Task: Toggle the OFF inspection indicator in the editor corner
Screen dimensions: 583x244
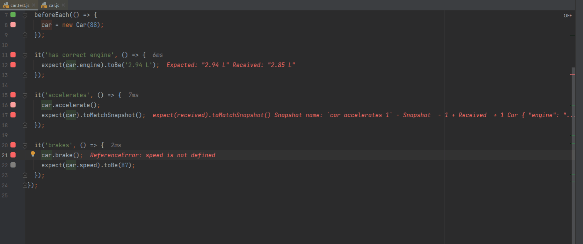Action: [568, 16]
